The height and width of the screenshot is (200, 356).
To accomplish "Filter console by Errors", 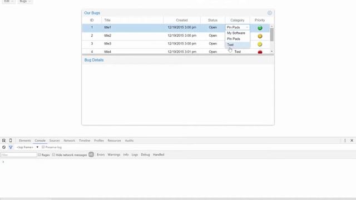I will tap(101, 154).
